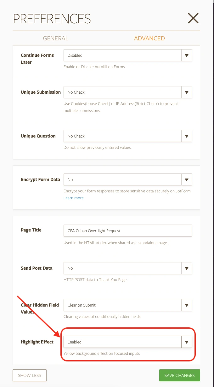Click the Unique Submission arrow icon

pos(187,92)
